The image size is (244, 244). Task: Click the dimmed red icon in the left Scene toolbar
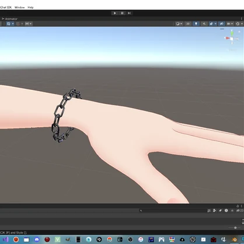pos(18,24)
